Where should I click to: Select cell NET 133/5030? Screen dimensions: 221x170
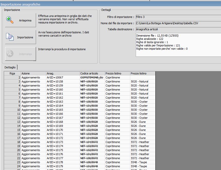(x=92, y=114)
